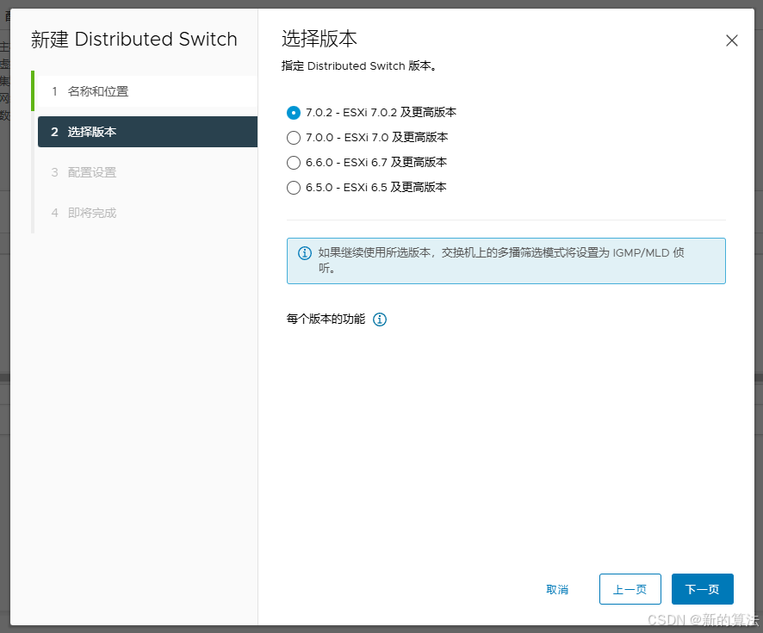Viewport: 763px width, 633px height.
Task: Open the info icon next to 每个版本的功能
Action: pos(380,320)
